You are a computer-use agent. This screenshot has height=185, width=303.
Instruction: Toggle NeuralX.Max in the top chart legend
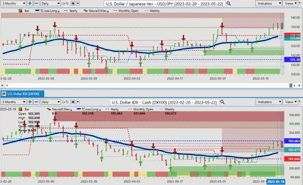pyautogui.click(x=96, y=11)
